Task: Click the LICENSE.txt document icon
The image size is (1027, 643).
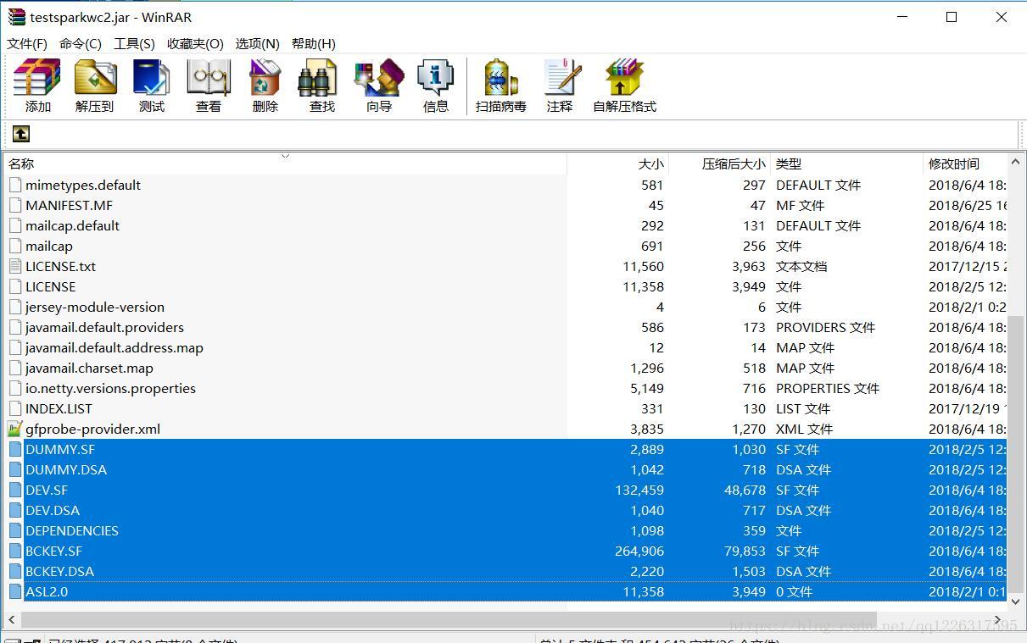Action: click(15, 266)
